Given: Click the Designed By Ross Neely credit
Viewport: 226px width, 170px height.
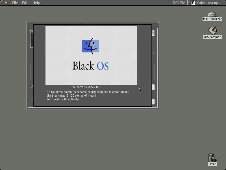Looking at the screenshot, I should (63, 99).
